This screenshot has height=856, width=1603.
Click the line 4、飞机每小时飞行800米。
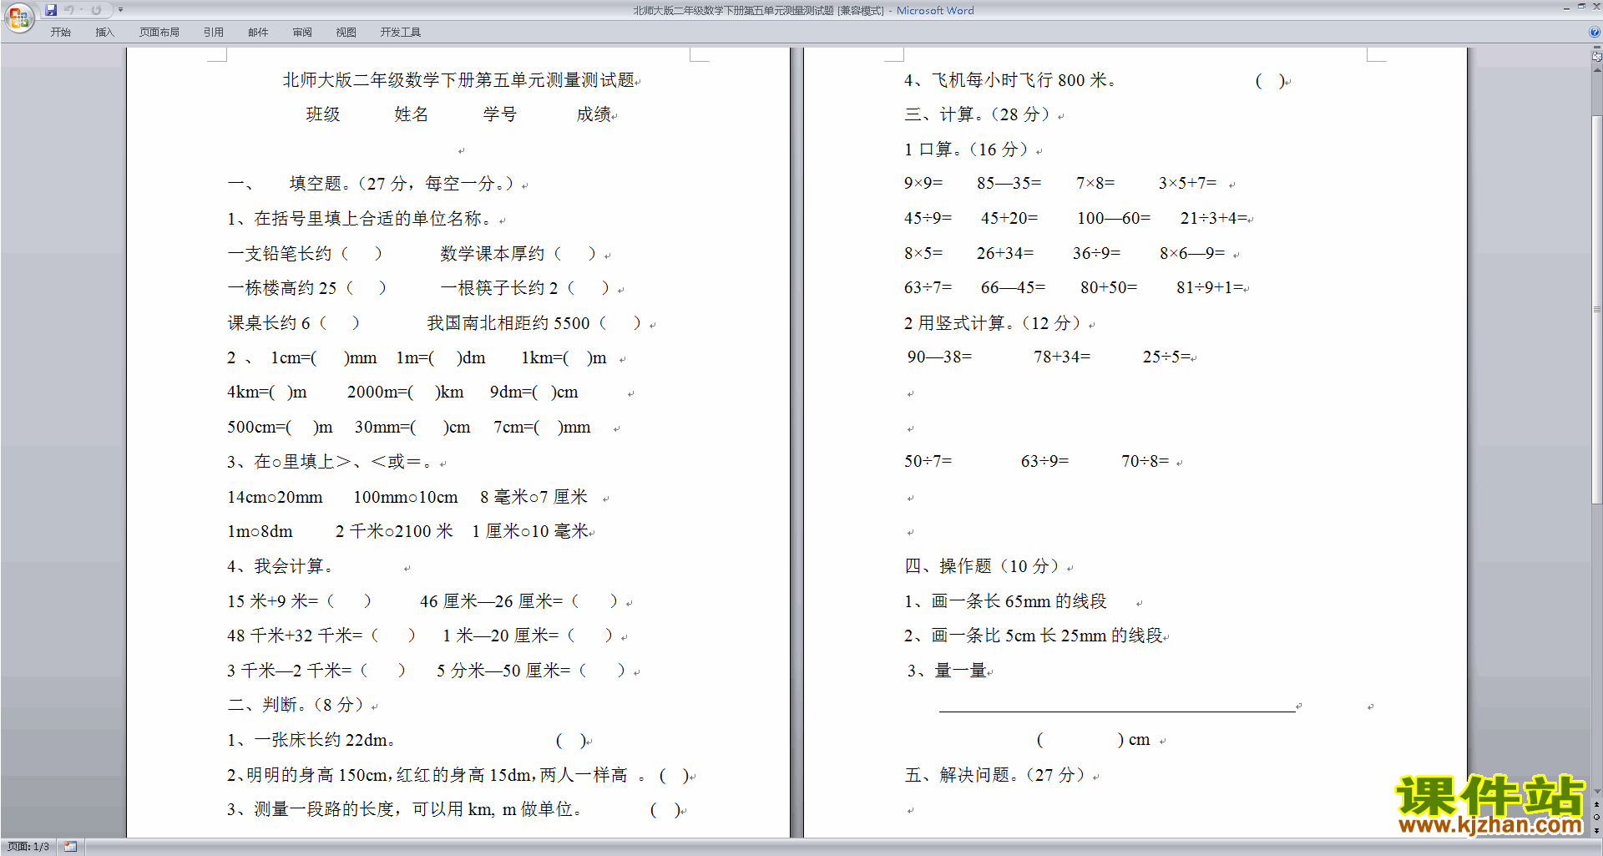pyautogui.click(x=1011, y=81)
